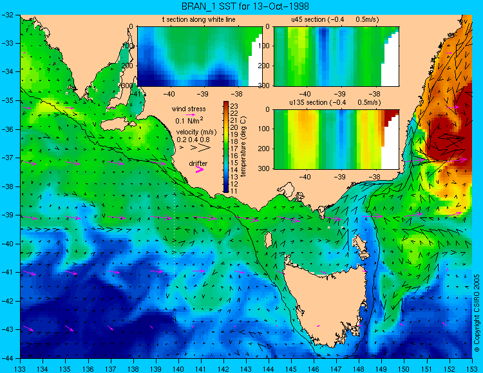Click longitude tick label 133
The height and width of the screenshot is (373, 483).
(x=21, y=368)
